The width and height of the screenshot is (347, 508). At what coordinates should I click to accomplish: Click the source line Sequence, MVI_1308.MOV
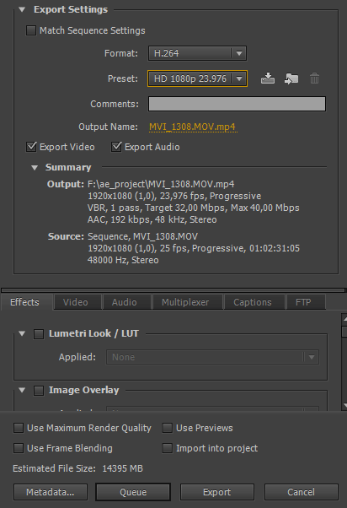click(x=142, y=236)
